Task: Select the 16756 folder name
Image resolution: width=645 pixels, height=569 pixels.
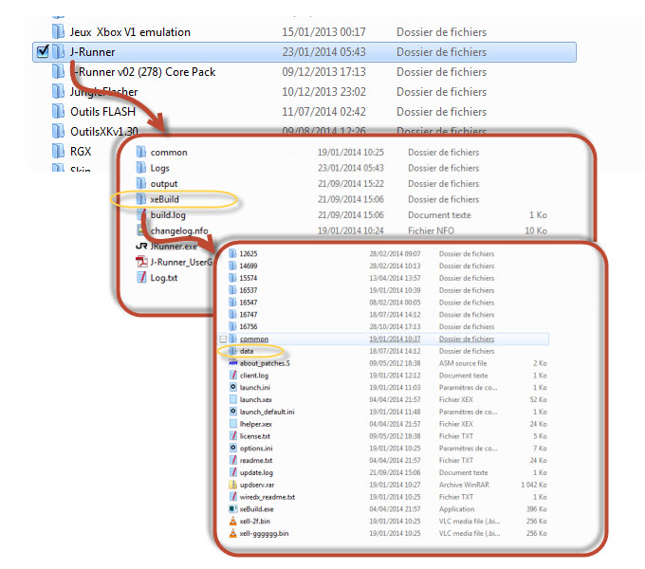Action: point(249,326)
